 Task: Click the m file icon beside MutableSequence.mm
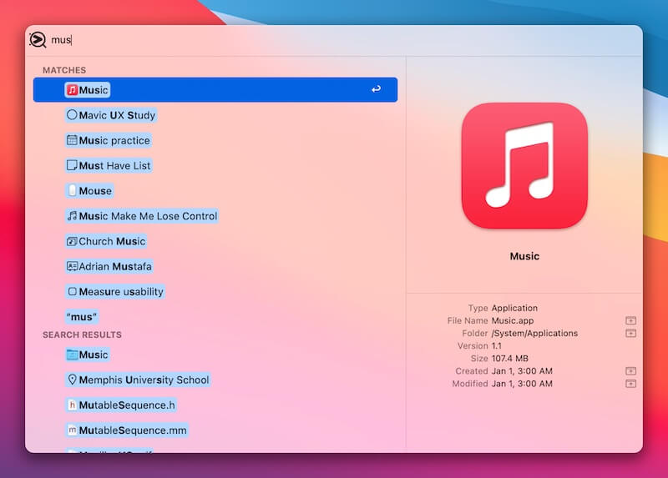[72, 430]
